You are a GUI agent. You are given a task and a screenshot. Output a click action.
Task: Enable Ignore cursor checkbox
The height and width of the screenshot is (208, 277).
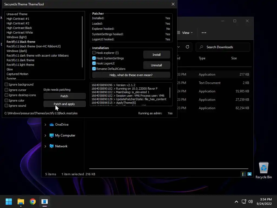pyautogui.click(x=6, y=90)
